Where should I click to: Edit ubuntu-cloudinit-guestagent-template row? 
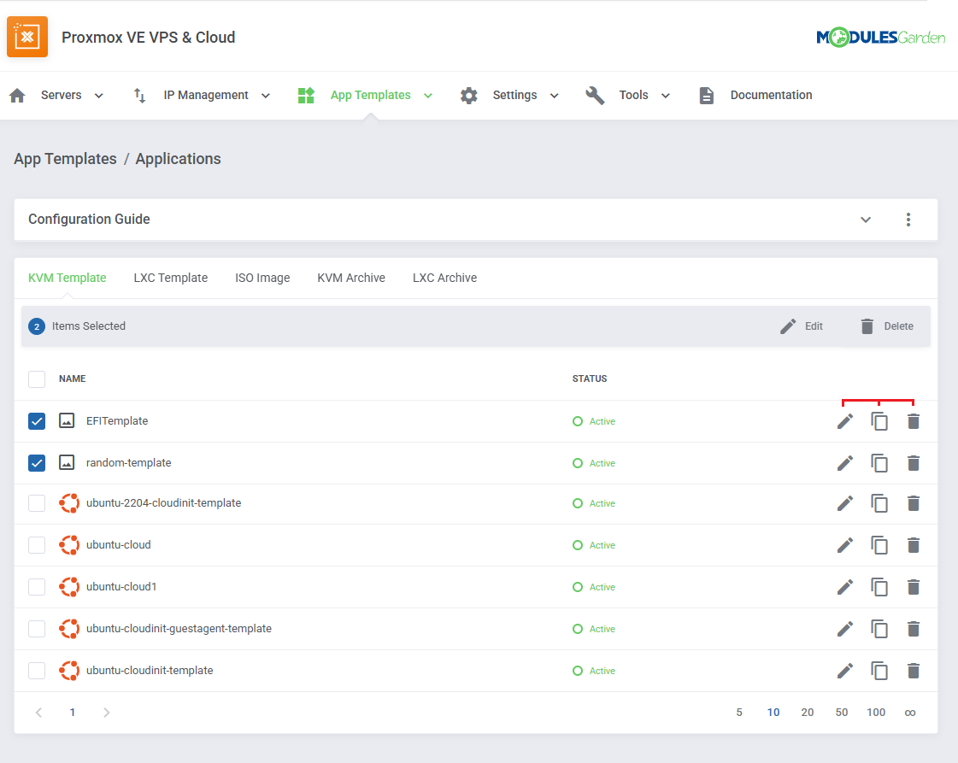[x=845, y=629]
